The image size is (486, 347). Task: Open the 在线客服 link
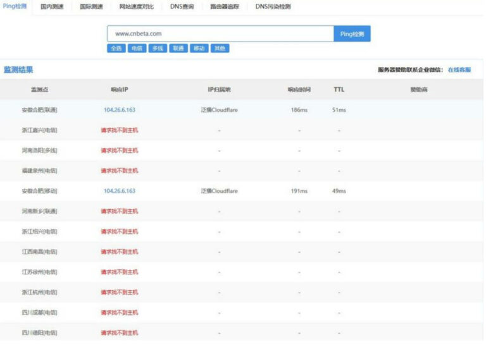click(x=459, y=70)
